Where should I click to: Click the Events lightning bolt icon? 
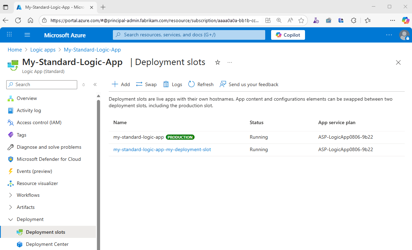pos(10,171)
